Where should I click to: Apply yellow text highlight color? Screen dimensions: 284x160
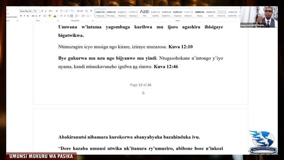point(49,16)
